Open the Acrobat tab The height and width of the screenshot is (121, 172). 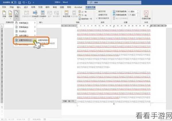[78, 7]
